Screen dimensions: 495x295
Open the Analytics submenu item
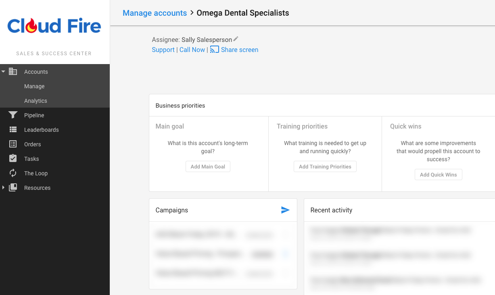[x=36, y=101]
